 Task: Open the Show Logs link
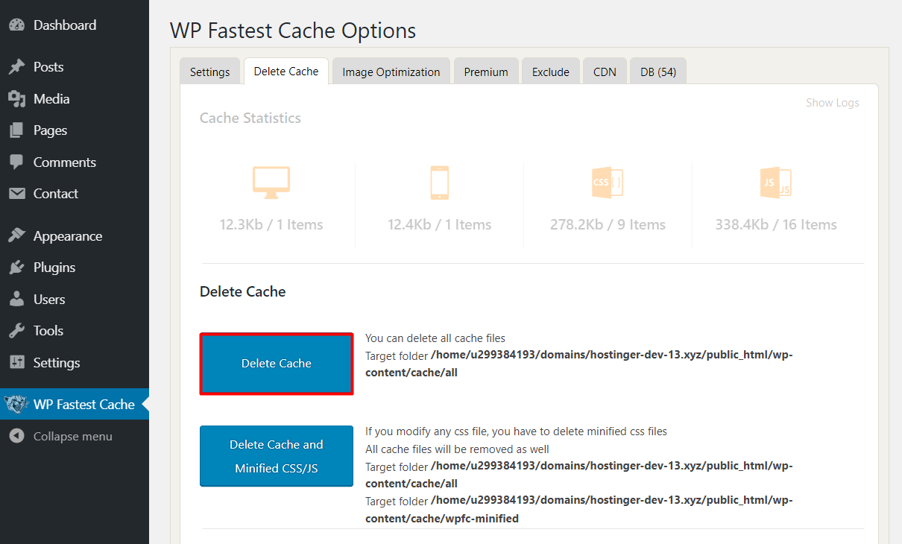coord(832,102)
